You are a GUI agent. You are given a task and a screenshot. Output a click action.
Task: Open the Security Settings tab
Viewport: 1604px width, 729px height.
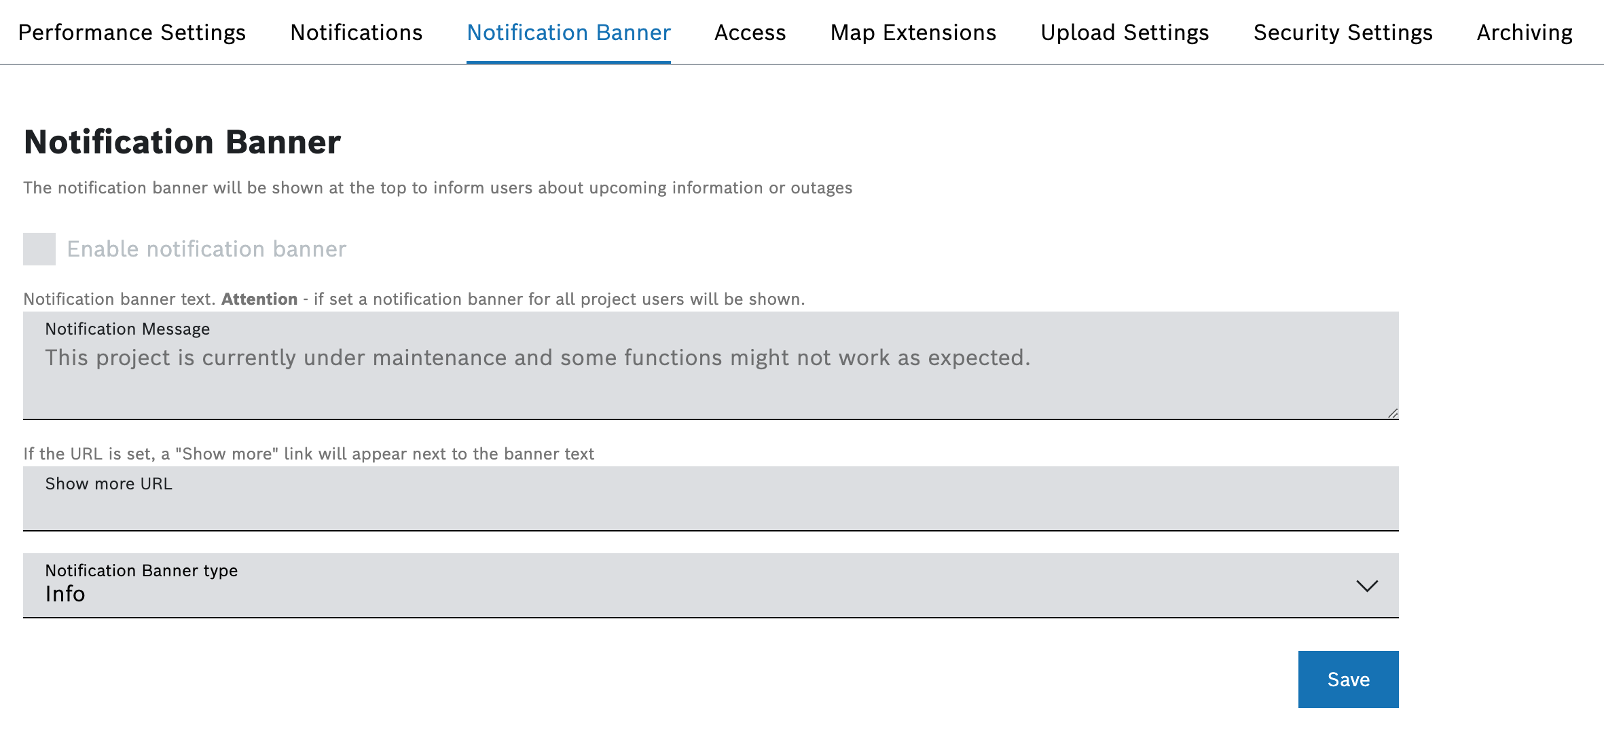click(x=1343, y=33)
